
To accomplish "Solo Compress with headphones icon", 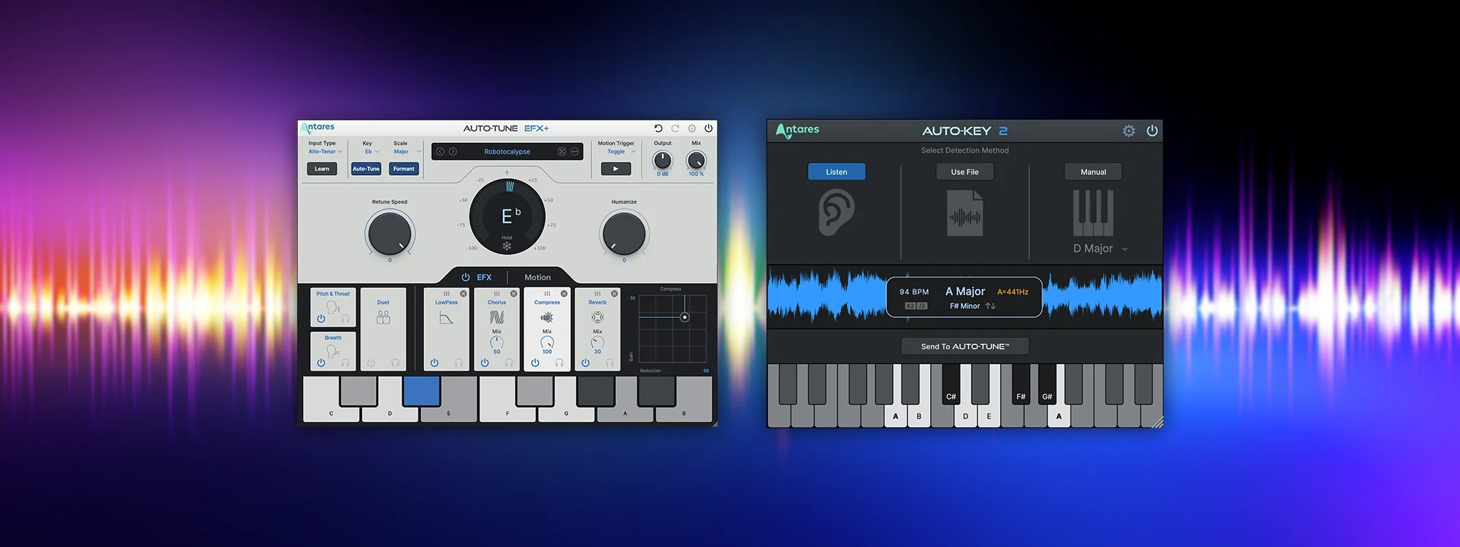I will tap(559, 362).
